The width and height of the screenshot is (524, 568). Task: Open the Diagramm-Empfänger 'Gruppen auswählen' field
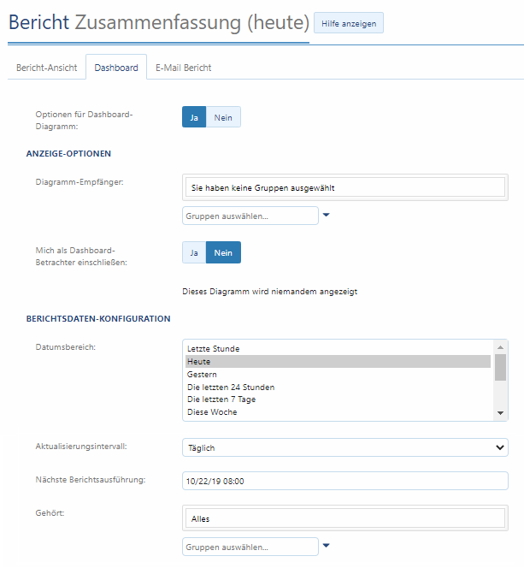pos(250,216)
